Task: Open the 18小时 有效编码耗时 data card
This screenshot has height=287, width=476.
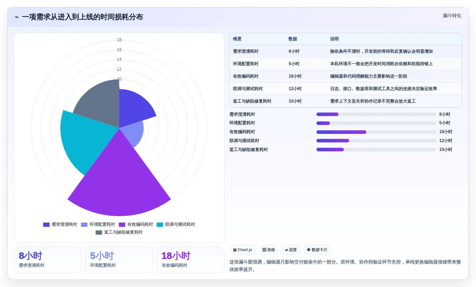Action: pyautogui.click(x=191, y=260)
